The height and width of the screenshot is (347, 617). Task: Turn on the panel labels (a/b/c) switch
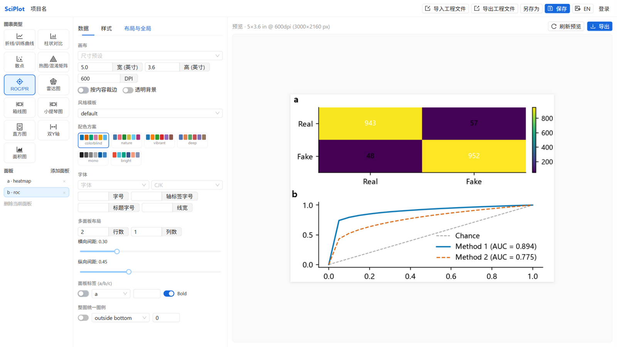pos(83,294)
